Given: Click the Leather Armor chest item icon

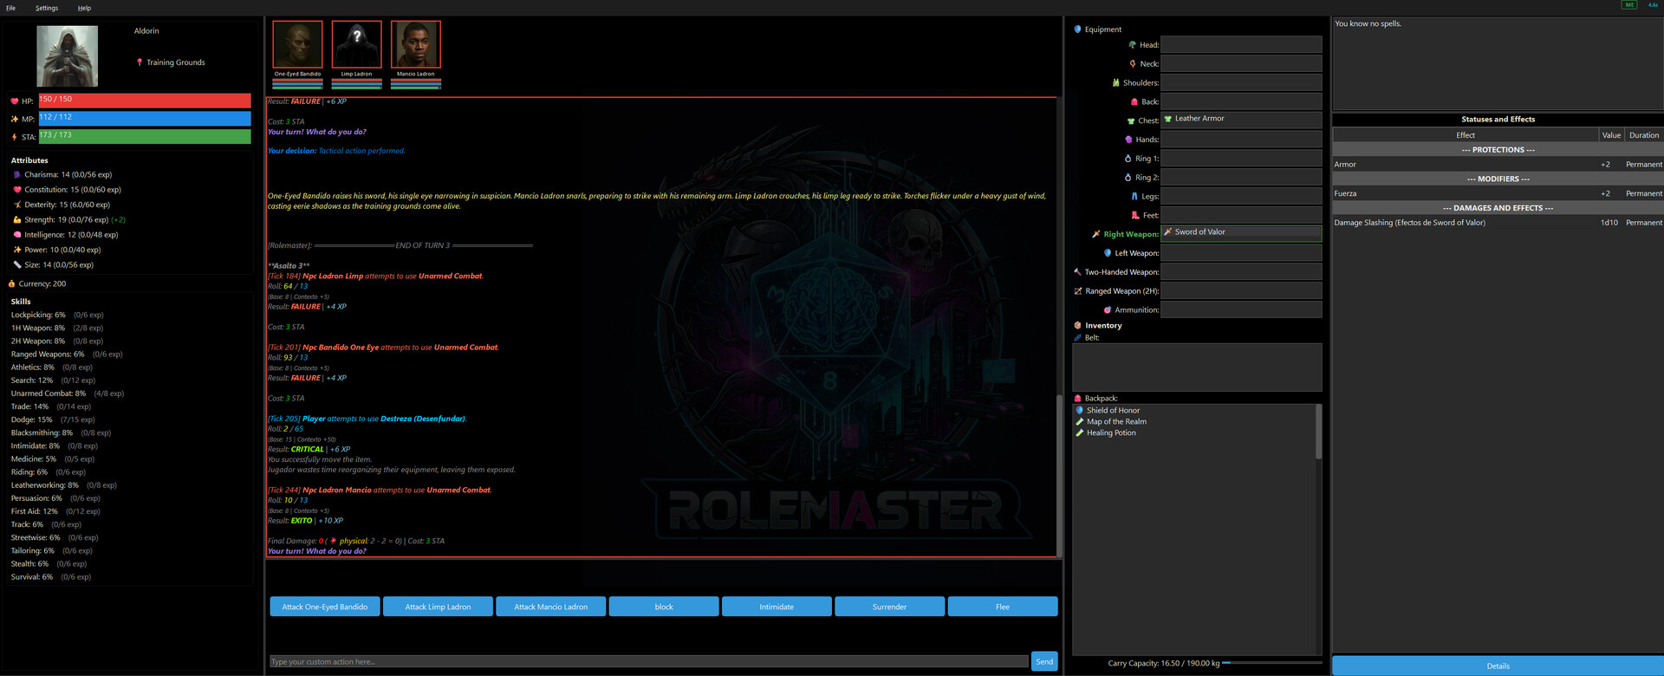Looking at the screenshot, I should pyautogui.click(x=1167, y=119).
